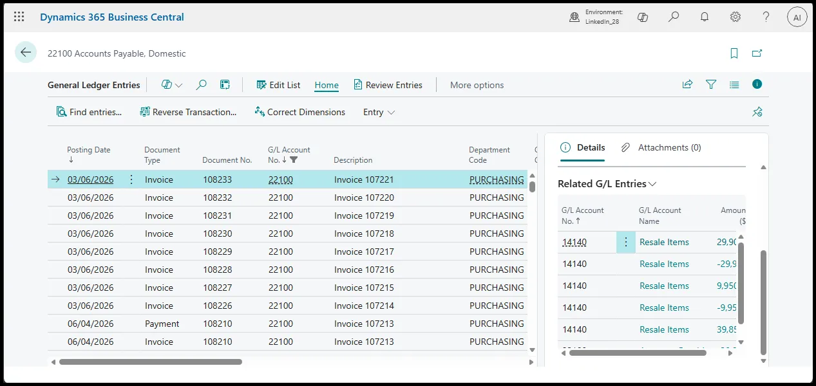The width and height of the screenshot is (816, 386).
Task: Go back with the arrow button
Action: 26,53
